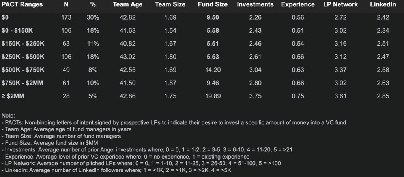Select the LinkedIn column header

[x=383, y=4]
